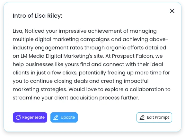This screenshot has width=185, height=137.
Task: Click 'streamline your client acquisition process further'
Action: (76, 98)
